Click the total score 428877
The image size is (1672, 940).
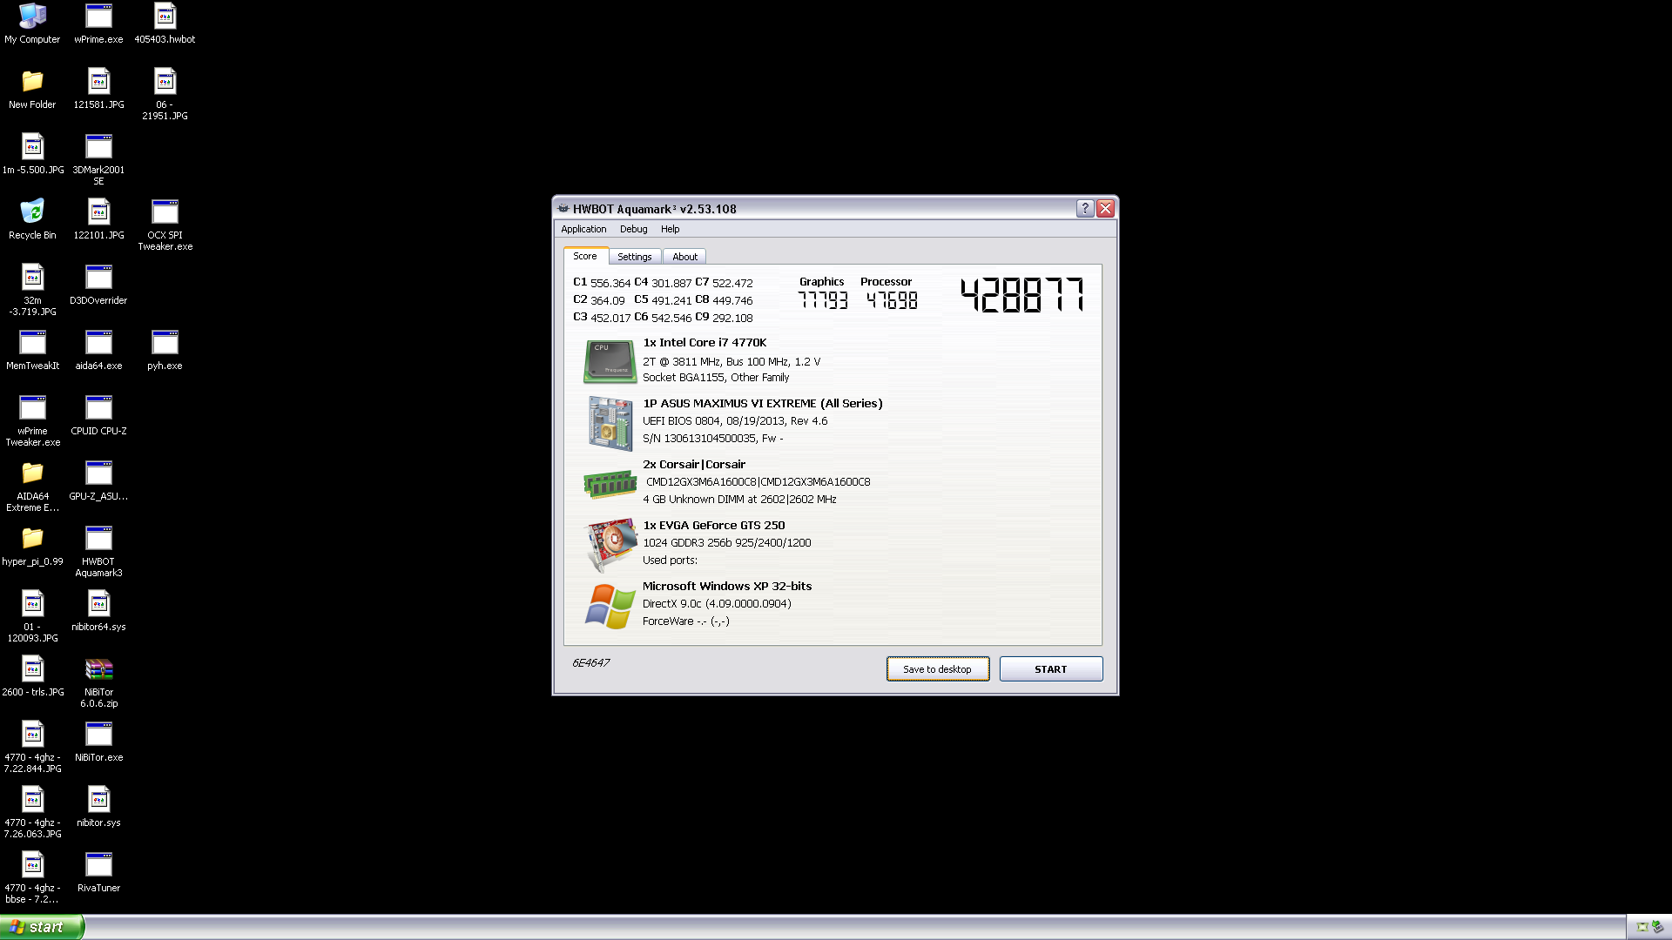pyautogui.click(x=1022, y=295)
